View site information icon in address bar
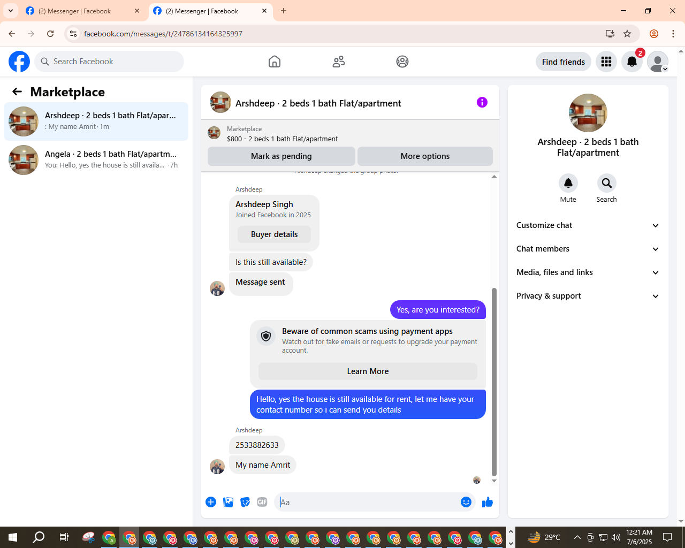 point(73,34)
